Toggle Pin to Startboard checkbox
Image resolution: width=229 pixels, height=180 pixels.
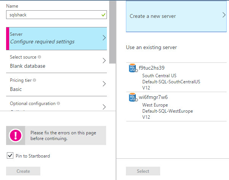coord(10,156)
